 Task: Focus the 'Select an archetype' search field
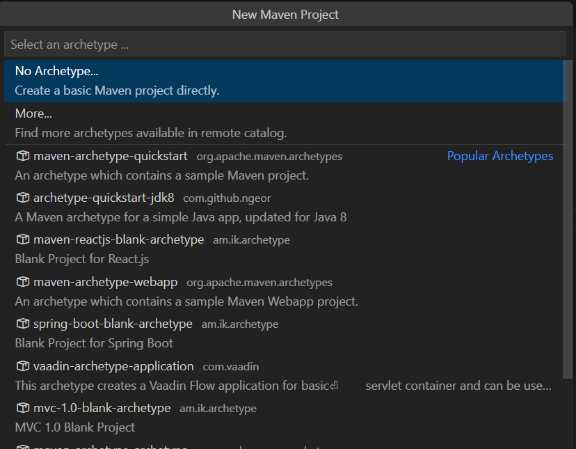[x=285, y=45]
